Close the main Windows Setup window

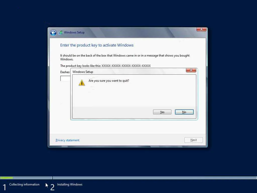click(x=201, y=29)
